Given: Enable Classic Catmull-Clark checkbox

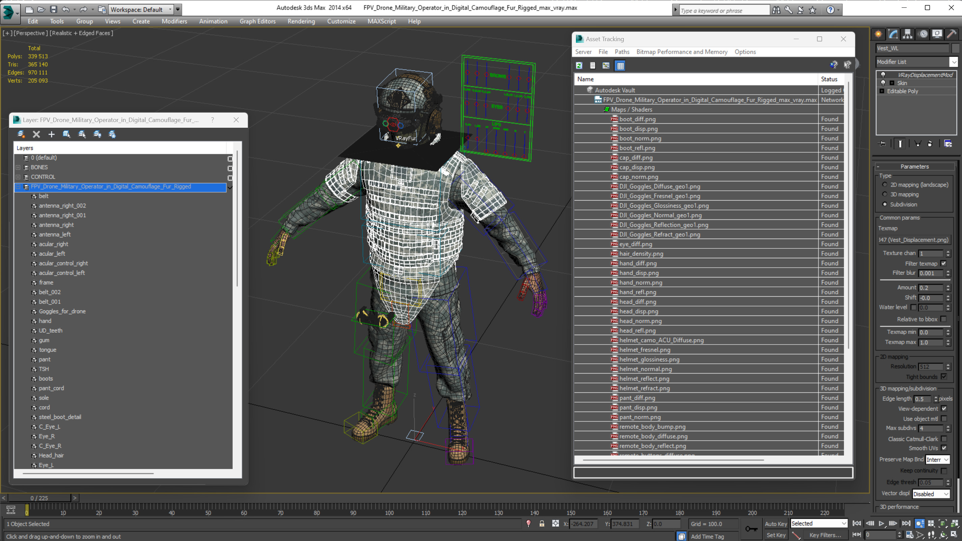Looking at the screenshot, I should (944, 439).
